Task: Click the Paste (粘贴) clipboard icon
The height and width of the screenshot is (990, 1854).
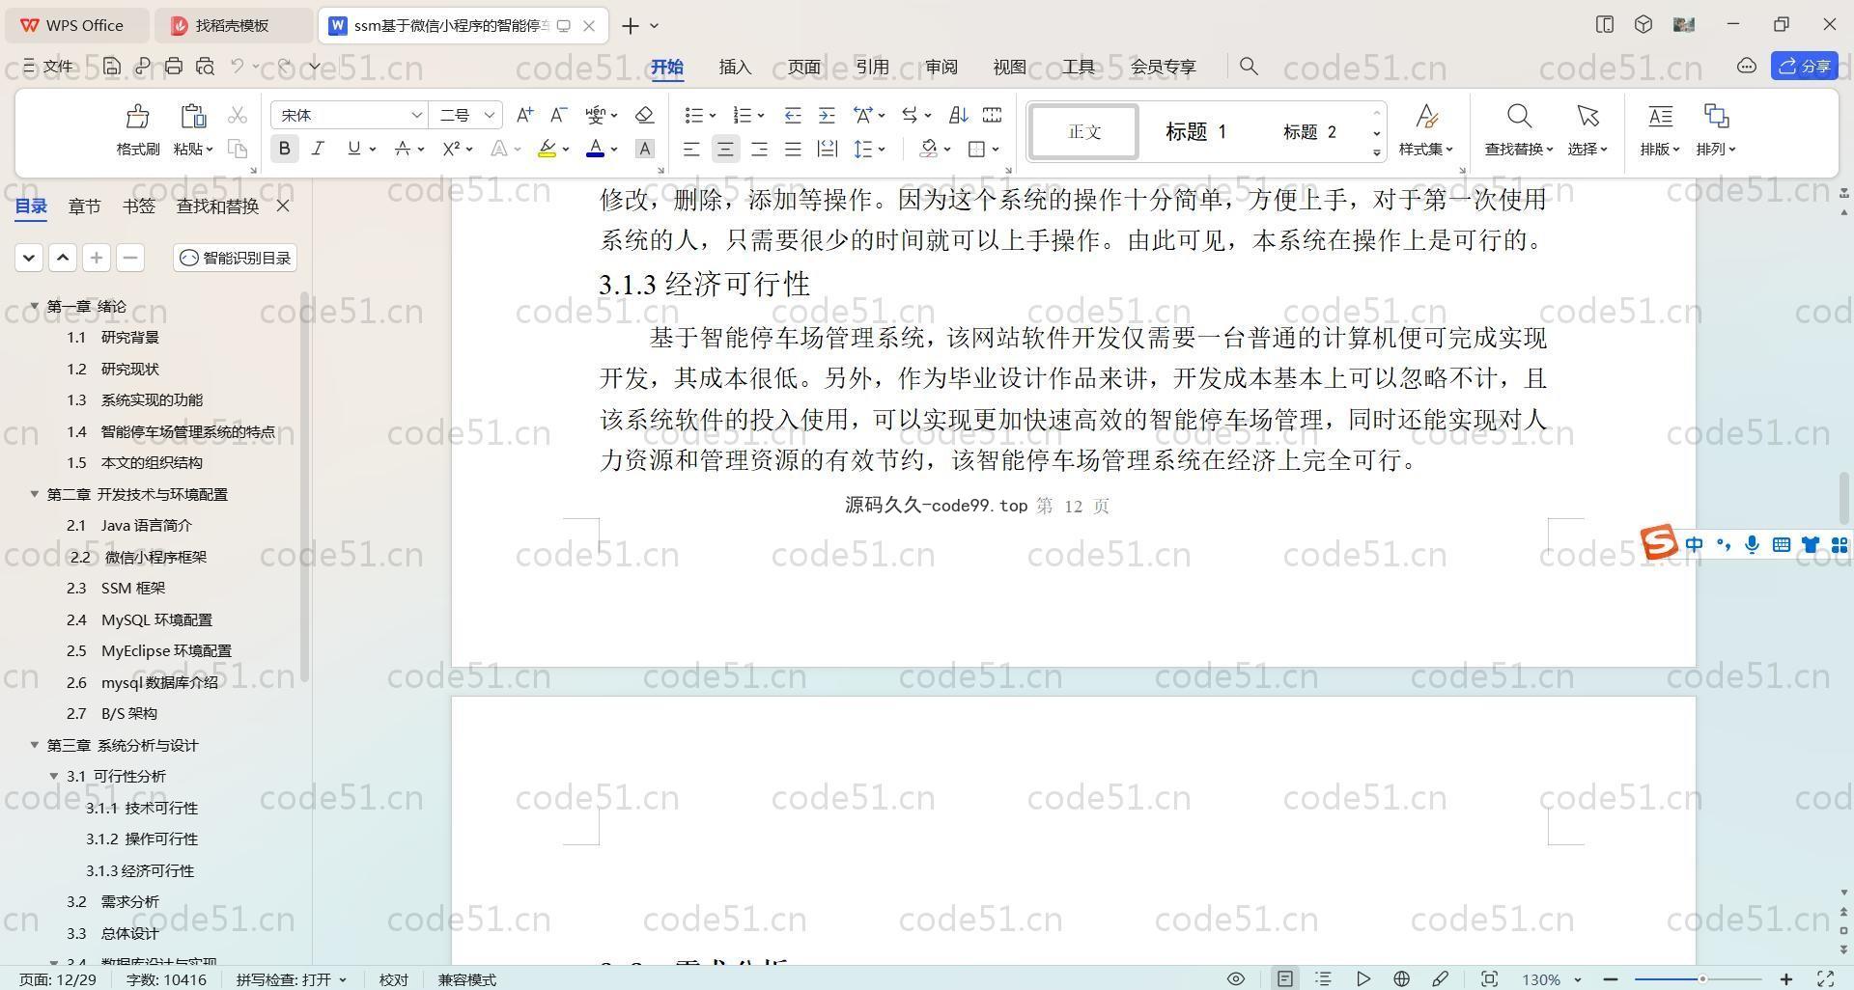Action: (193, 117)
